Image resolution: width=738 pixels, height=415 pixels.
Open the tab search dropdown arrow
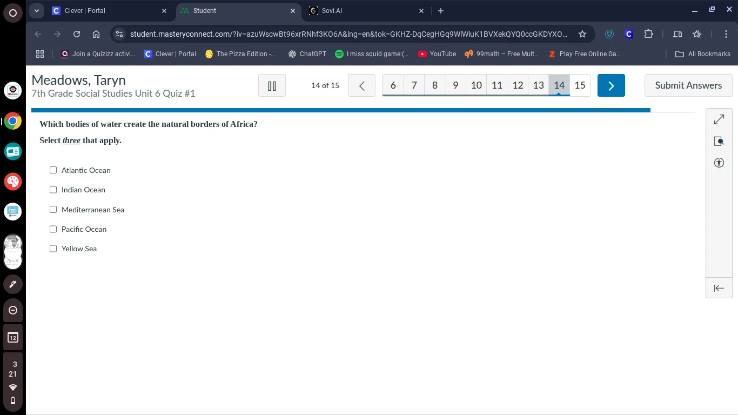[x=37, y=11]
